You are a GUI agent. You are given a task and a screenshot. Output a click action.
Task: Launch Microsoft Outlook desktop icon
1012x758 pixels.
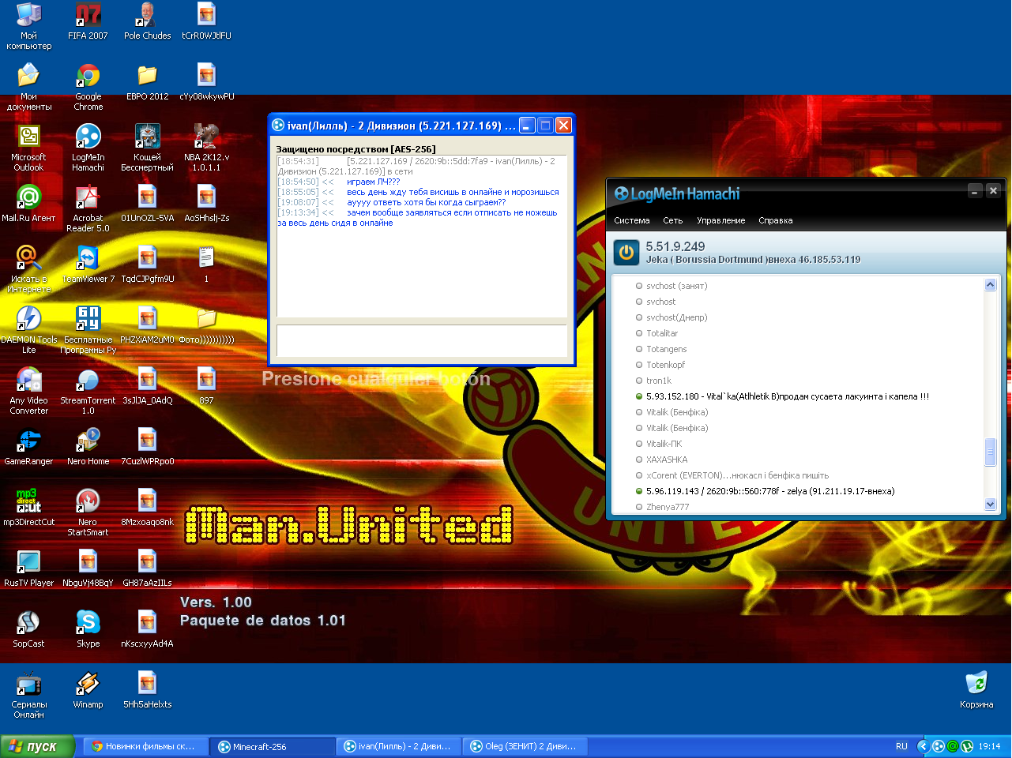[28, 148]
